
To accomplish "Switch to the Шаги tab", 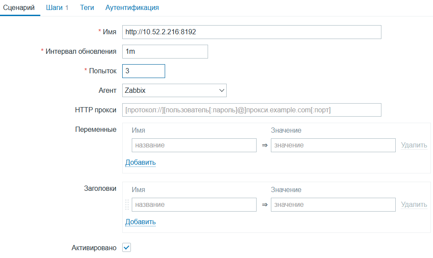I will coord(57,8).
